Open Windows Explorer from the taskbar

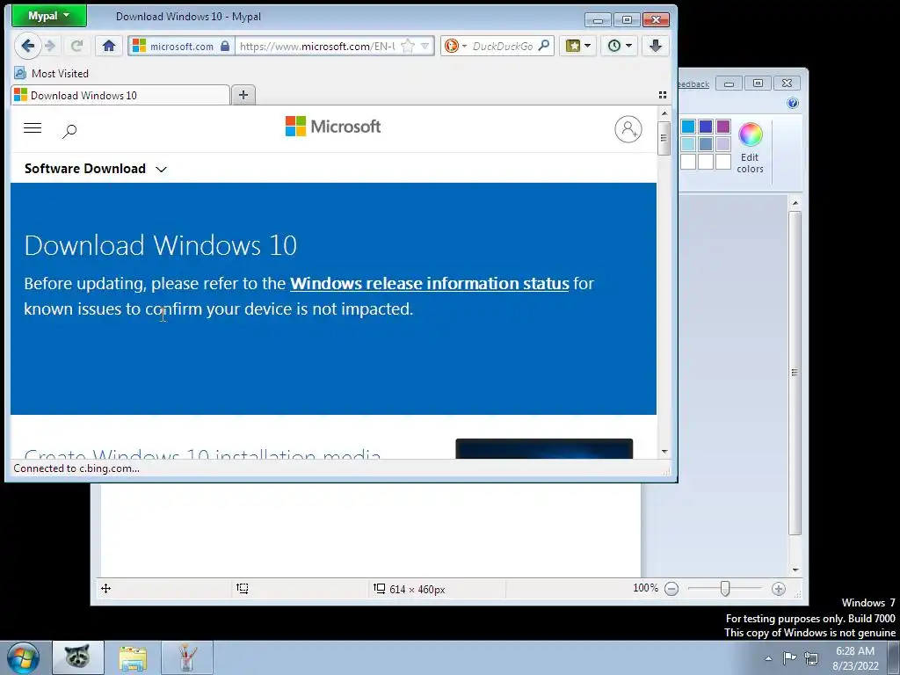pos(133,657)
